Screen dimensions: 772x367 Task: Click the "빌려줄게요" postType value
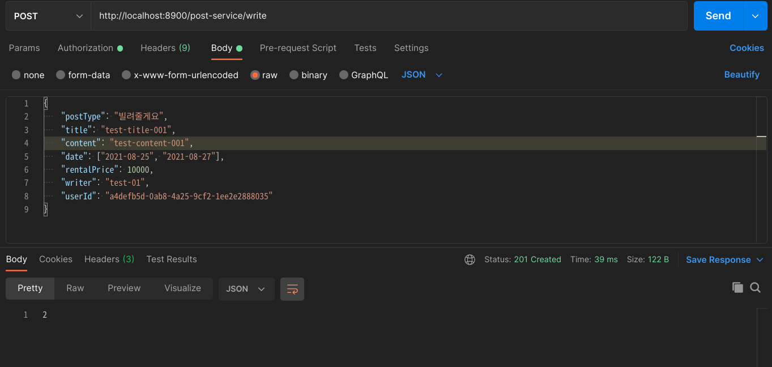pyautogui.click(x=139, y=117)
